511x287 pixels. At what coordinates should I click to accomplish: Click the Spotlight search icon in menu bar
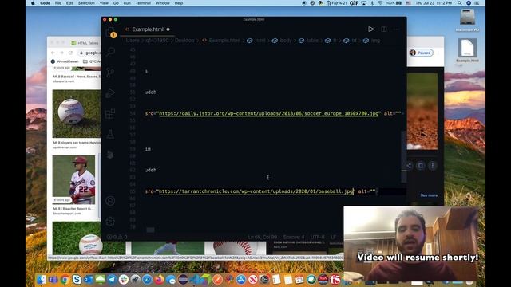click(x=460, y=3)
